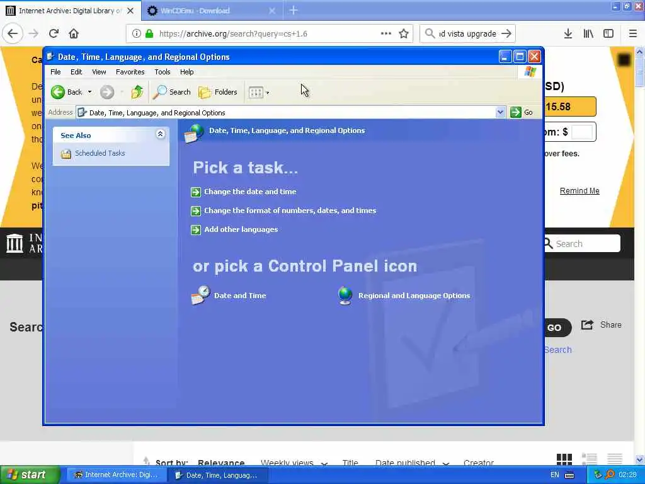Click keyboard icon in system tray
This screenshot has height=484, width=645.
pyautogui.click(x=569, y=475)
